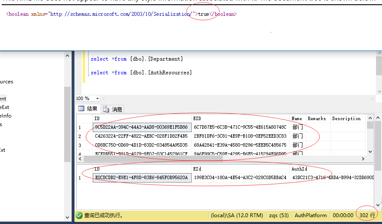Click the zqs (53) status entry
Screen dimensions: 382x224
tap(279, 215)
